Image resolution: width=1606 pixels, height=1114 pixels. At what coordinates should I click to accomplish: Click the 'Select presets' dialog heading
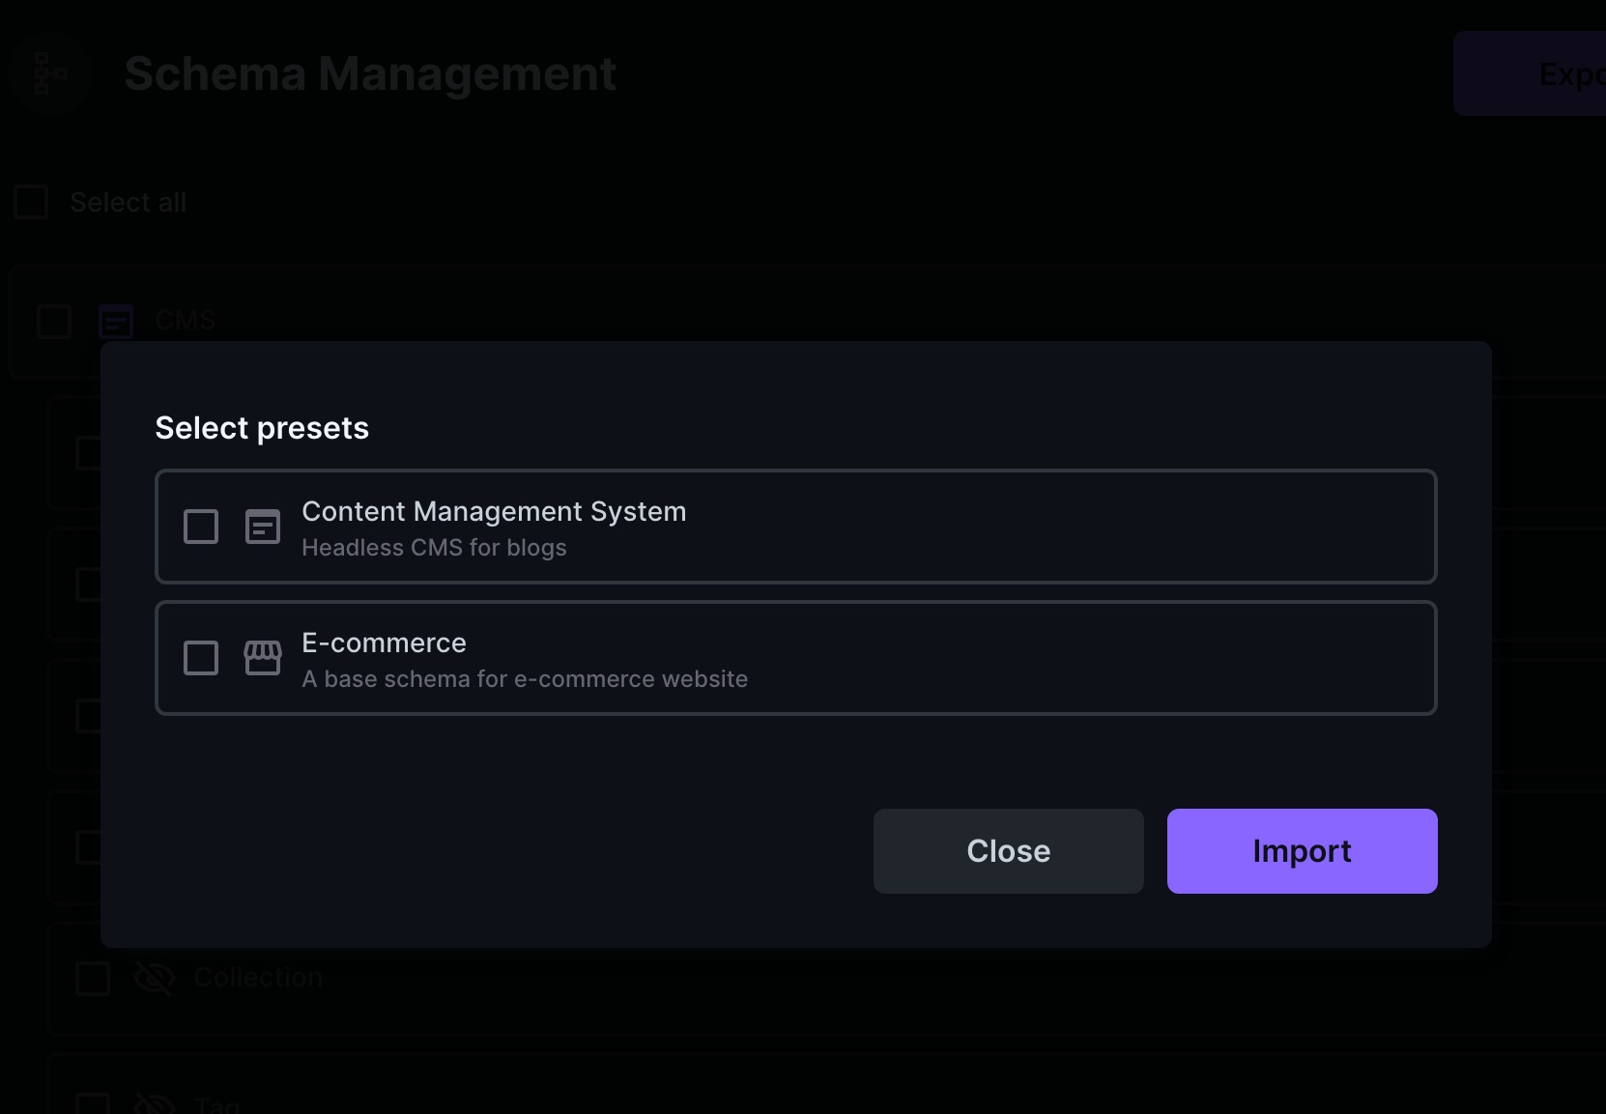click(262, 428)
